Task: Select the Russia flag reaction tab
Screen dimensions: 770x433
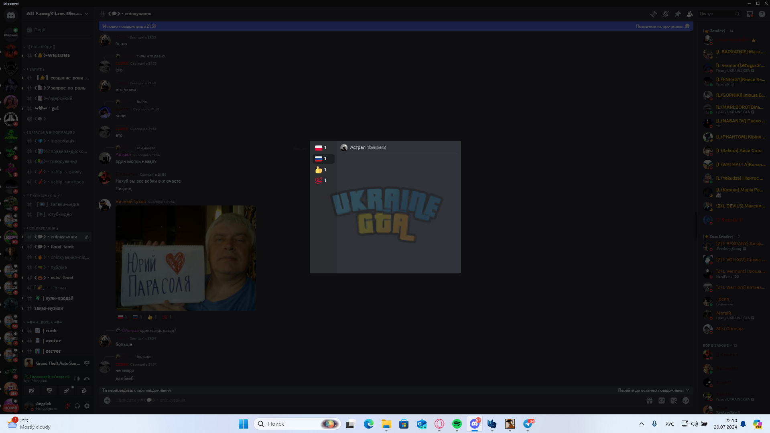Action: (x=323, y=159)
